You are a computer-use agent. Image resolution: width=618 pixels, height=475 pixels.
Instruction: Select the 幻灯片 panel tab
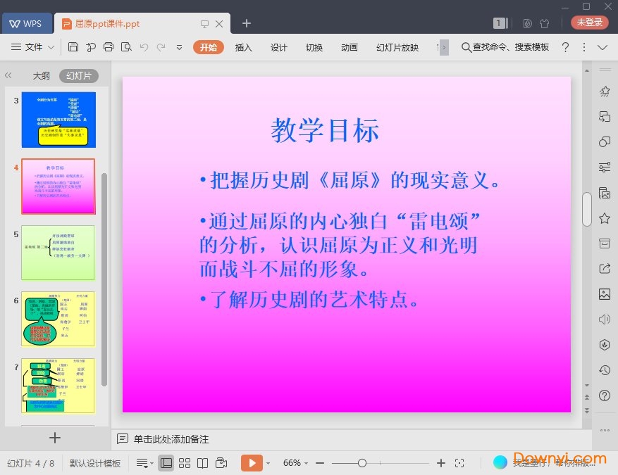coord(78,75)
